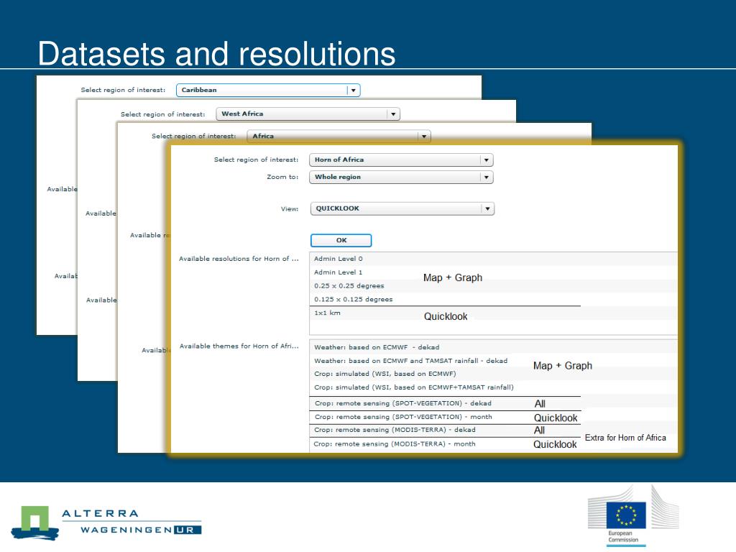
Task: Click the 'View:' label
Action: 290,209
